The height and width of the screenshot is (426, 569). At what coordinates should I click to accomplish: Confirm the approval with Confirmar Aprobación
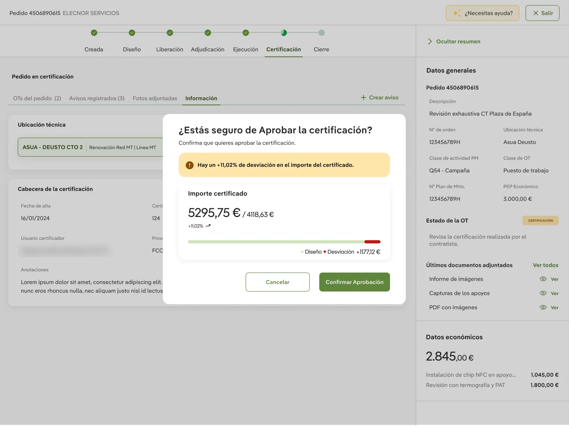point(354,282)
